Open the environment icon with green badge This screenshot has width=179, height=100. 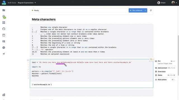click(4, 17)
